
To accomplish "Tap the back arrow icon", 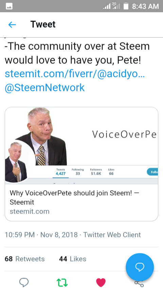I will pos(12,24).
